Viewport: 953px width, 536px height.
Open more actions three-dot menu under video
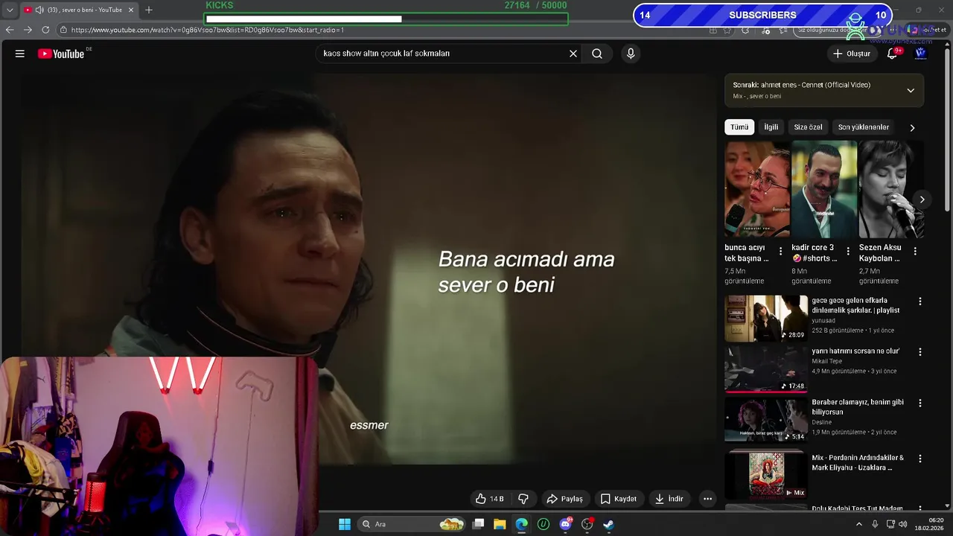707,499
